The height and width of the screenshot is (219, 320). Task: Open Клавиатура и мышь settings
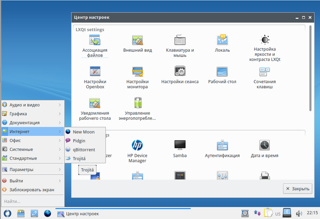coord(180,40)
